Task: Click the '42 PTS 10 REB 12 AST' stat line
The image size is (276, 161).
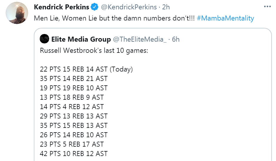Action: pos(74,154)
